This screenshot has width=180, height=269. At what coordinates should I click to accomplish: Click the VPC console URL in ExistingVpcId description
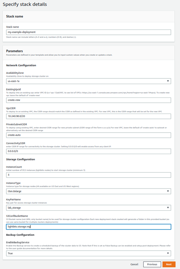pos(119,92)
